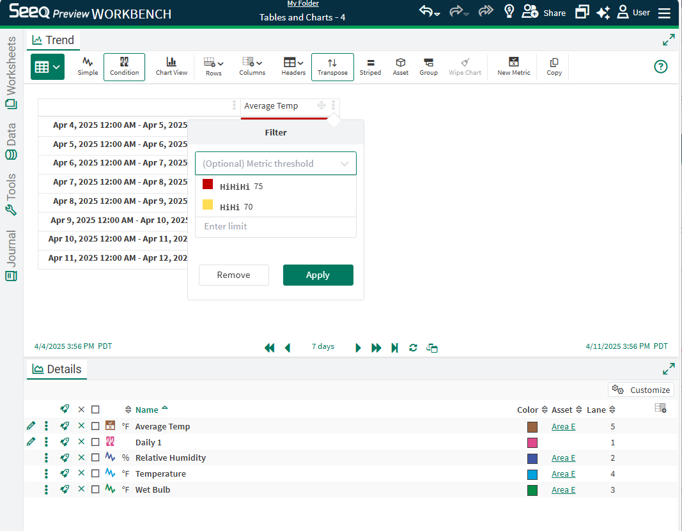This screenshot has height=531, width=682.
Task: Toggle the Transpose table option
Action: point(332,66)
